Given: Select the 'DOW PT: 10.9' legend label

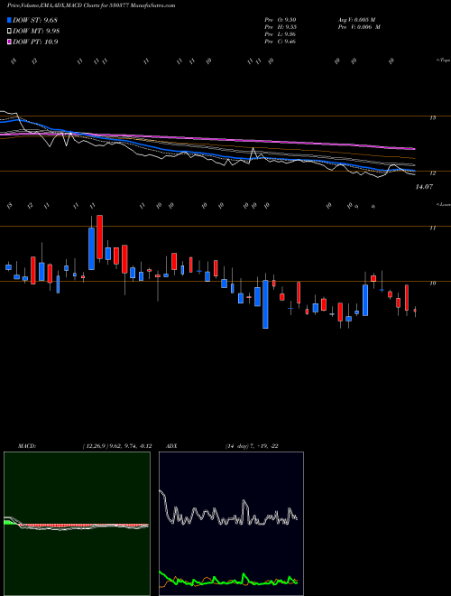Looking at the screenshot, I should click(35, 42).
